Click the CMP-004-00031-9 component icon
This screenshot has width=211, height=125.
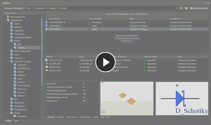pyautogui.click(x=47, y=22)
